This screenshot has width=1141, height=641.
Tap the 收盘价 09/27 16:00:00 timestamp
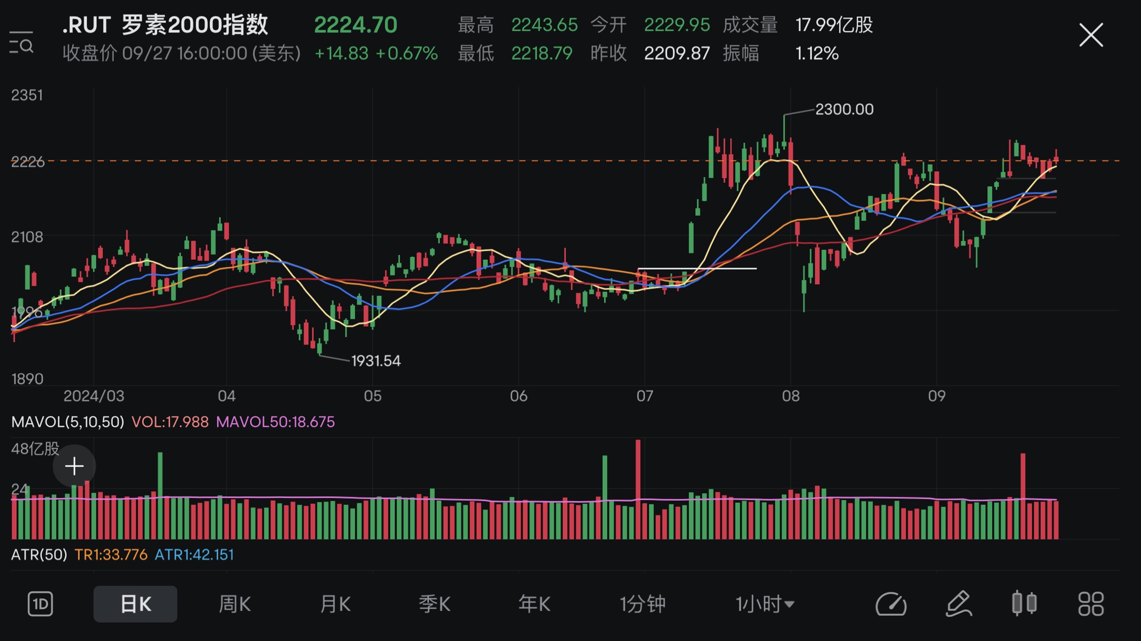(181, 53)
